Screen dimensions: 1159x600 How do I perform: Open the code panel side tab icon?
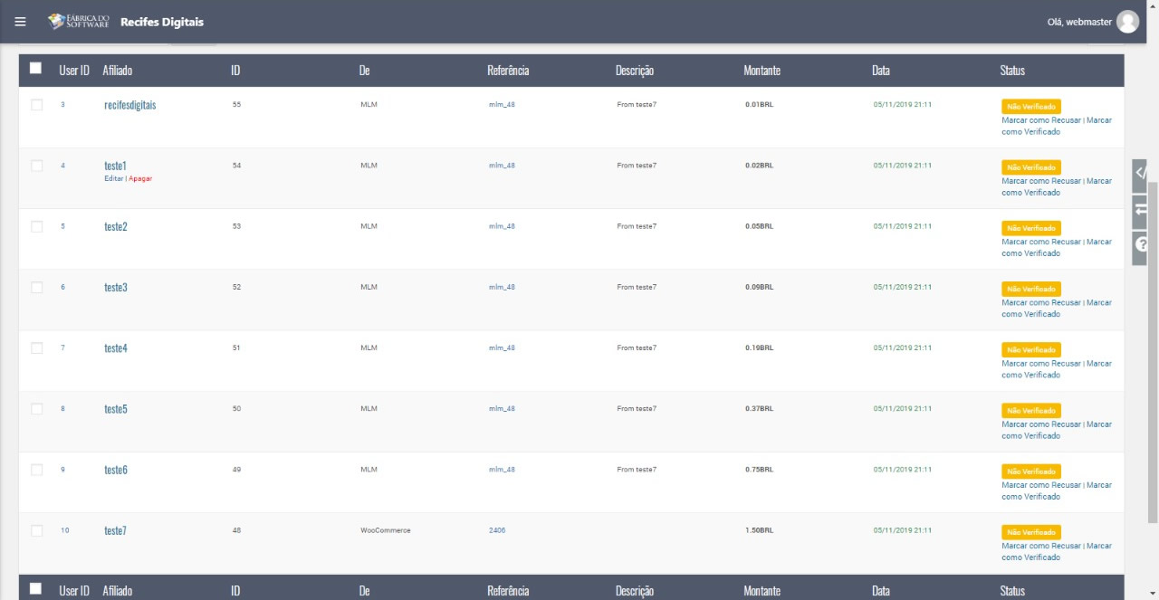pyautogui.click(x=1141, y=172)
